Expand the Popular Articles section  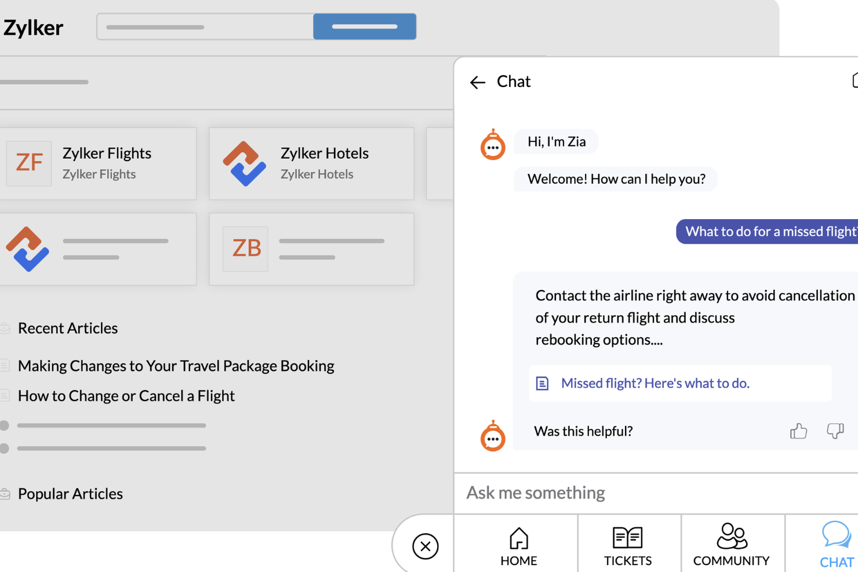(70, 494)
